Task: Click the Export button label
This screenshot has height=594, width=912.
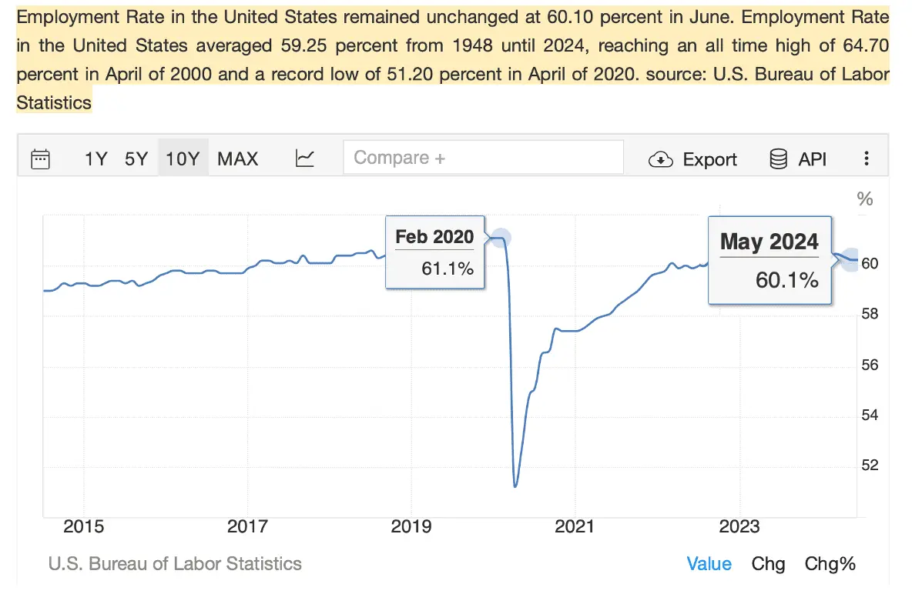Action: click(x=709, y=159)
